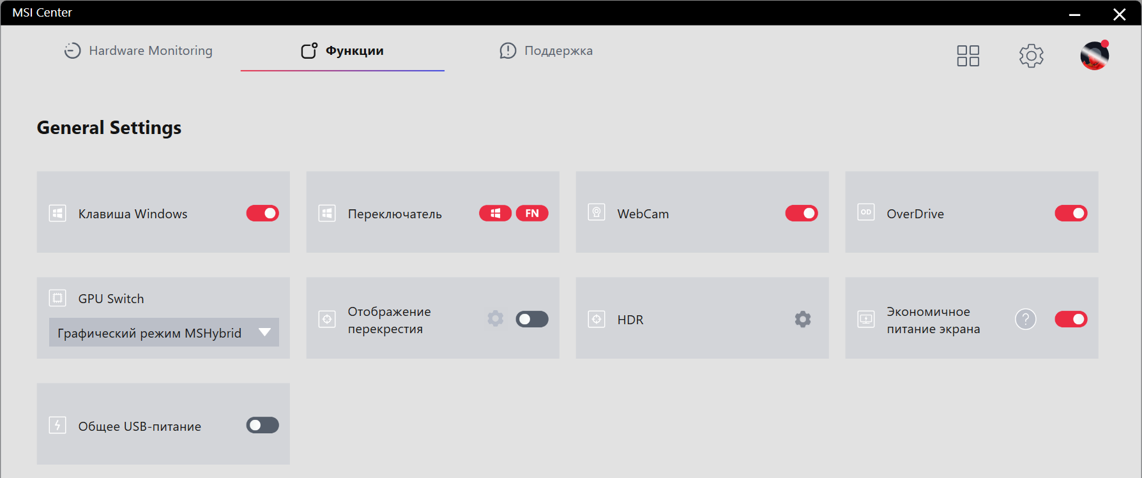Open the Поддержка tab

click(x=546, y=50)
